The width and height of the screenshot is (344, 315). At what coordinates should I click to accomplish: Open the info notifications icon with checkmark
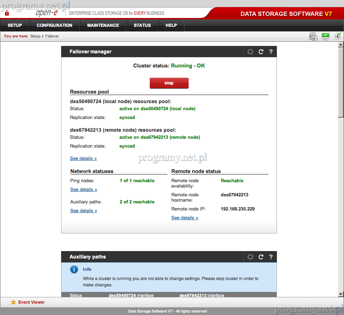click(x=338, y=36)
